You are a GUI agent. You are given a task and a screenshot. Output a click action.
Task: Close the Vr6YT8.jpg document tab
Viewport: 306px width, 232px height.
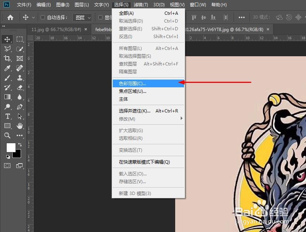click(268, 29)
